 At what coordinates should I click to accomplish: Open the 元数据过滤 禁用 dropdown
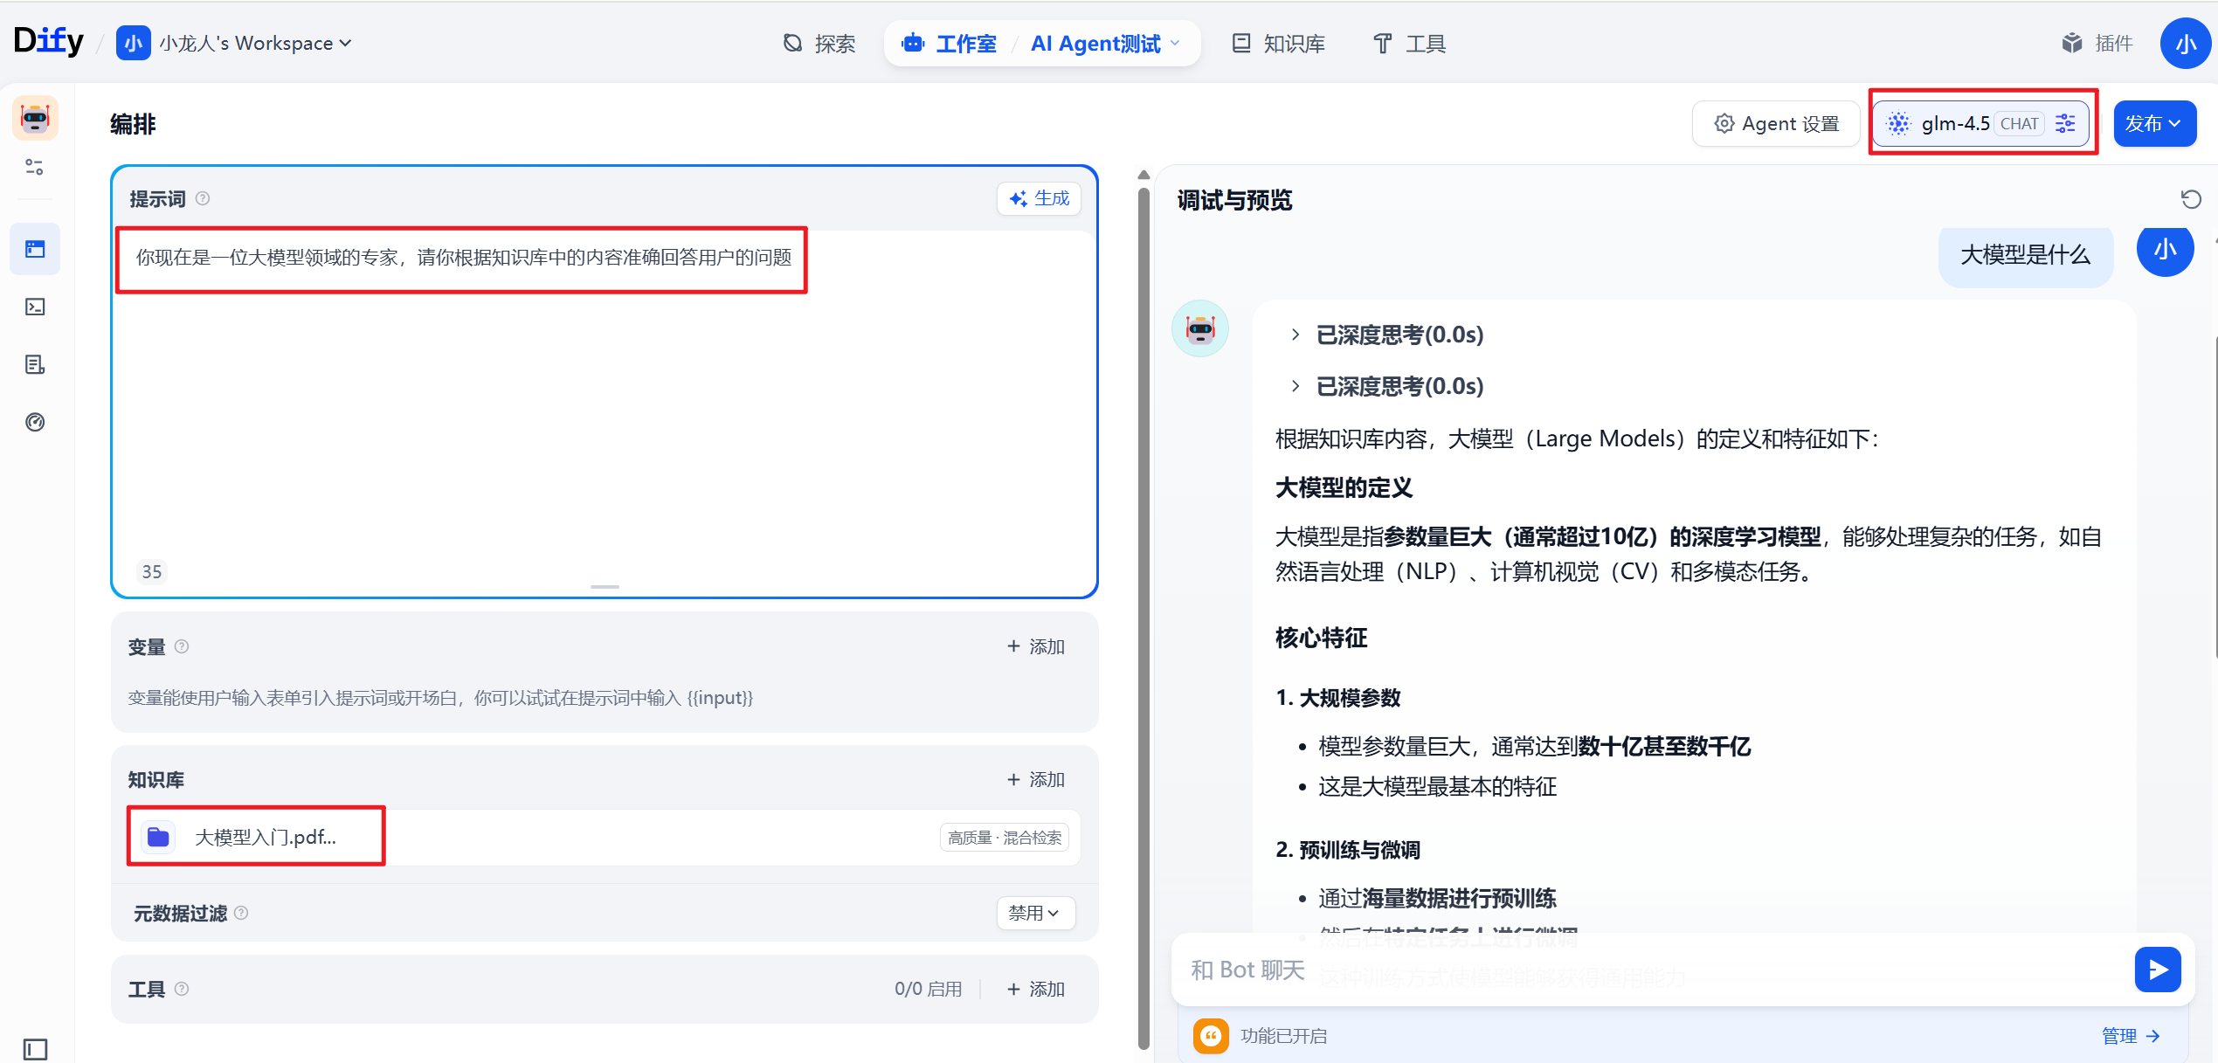coord(1034,913)
